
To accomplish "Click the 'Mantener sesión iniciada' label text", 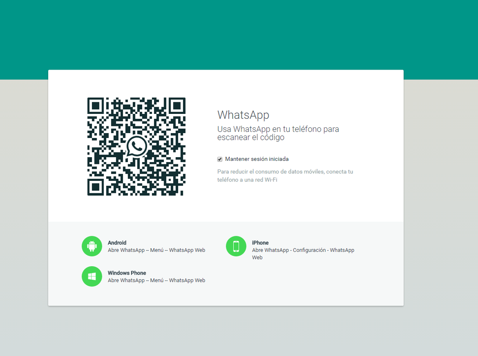I will tap(257, 159).
